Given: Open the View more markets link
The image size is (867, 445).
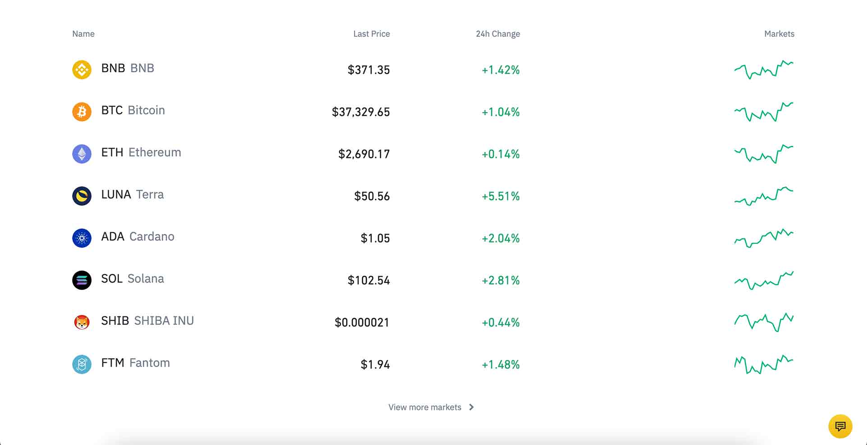Looking at the screenshot, I should [x=424, y=407].
